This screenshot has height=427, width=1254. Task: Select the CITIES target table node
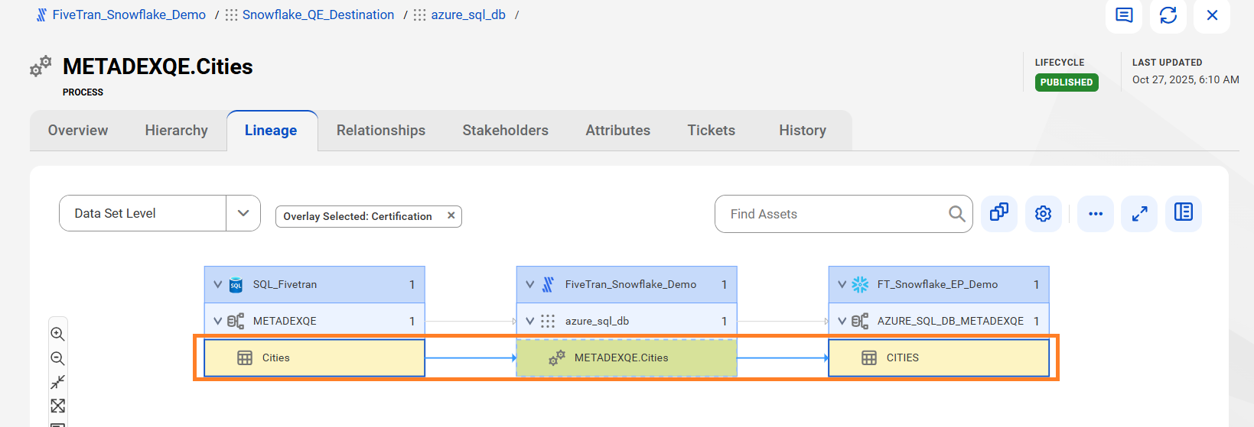click(x=939, y=357)
